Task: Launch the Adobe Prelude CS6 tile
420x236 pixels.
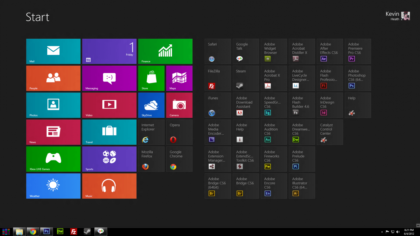Action: (302, 159)
